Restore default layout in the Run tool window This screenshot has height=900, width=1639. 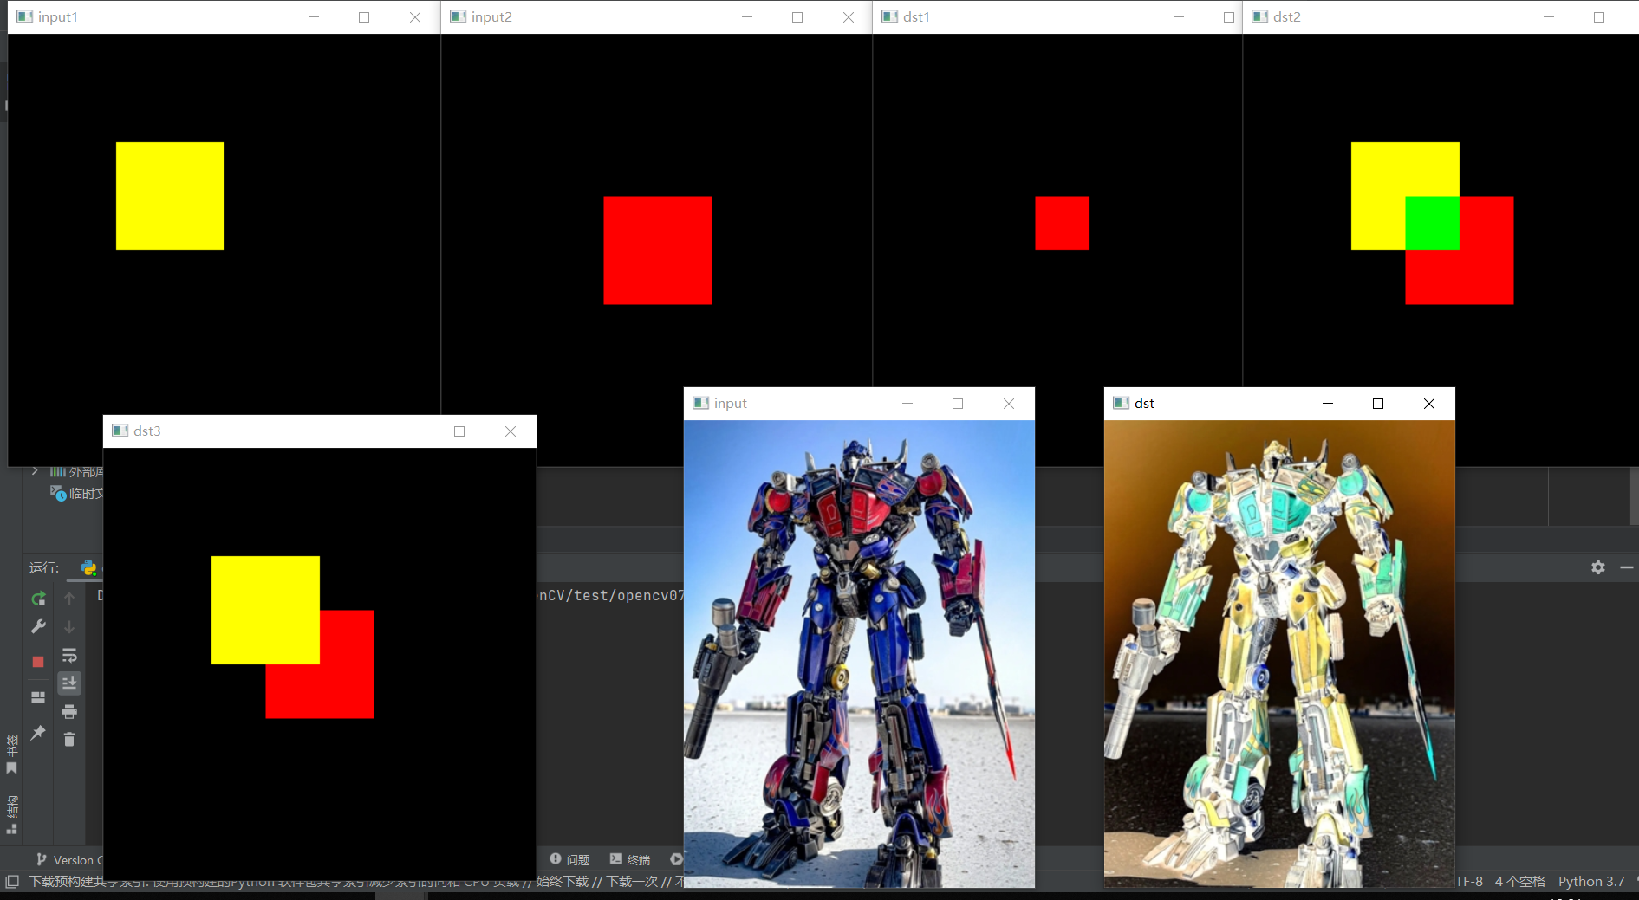tap(37, 696)
